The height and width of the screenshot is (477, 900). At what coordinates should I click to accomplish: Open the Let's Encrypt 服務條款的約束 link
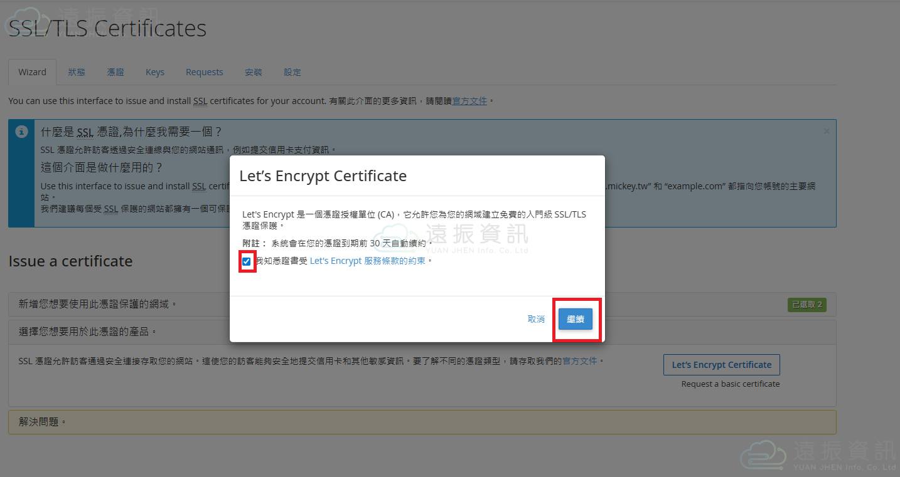368,261
